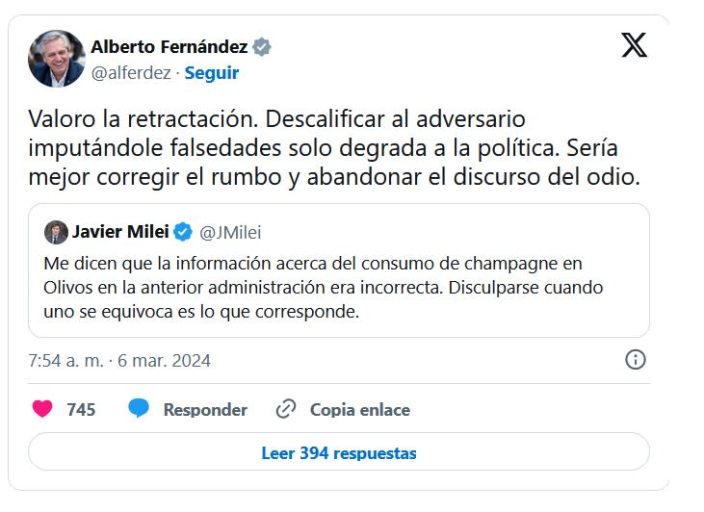Open the Alberto Fernández display name
This screenshot has height=512, width=704.
coord(169,47)
